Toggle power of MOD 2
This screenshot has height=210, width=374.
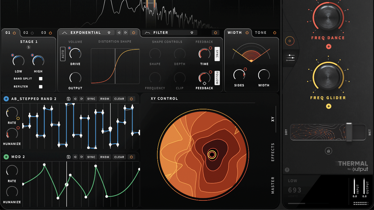pyautogui.click(x=131, y=157)
